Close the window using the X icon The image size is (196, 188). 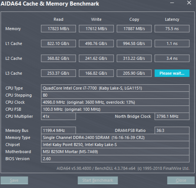click(189, 3)
